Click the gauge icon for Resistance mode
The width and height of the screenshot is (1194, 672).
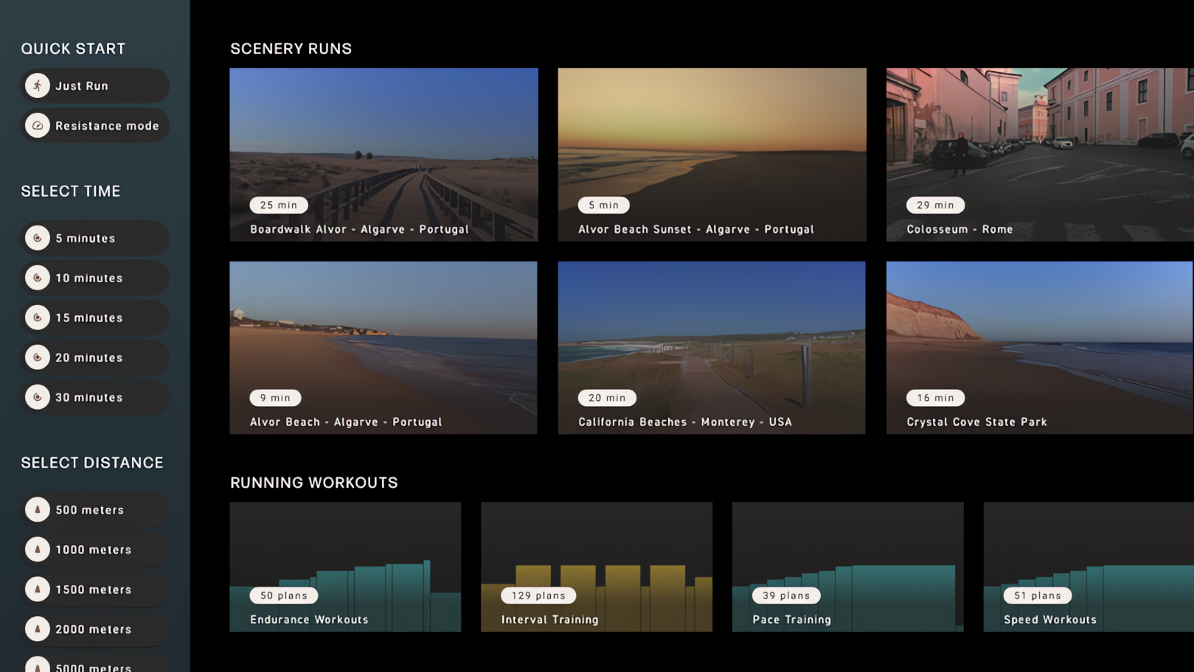click(x=38, y=126)
